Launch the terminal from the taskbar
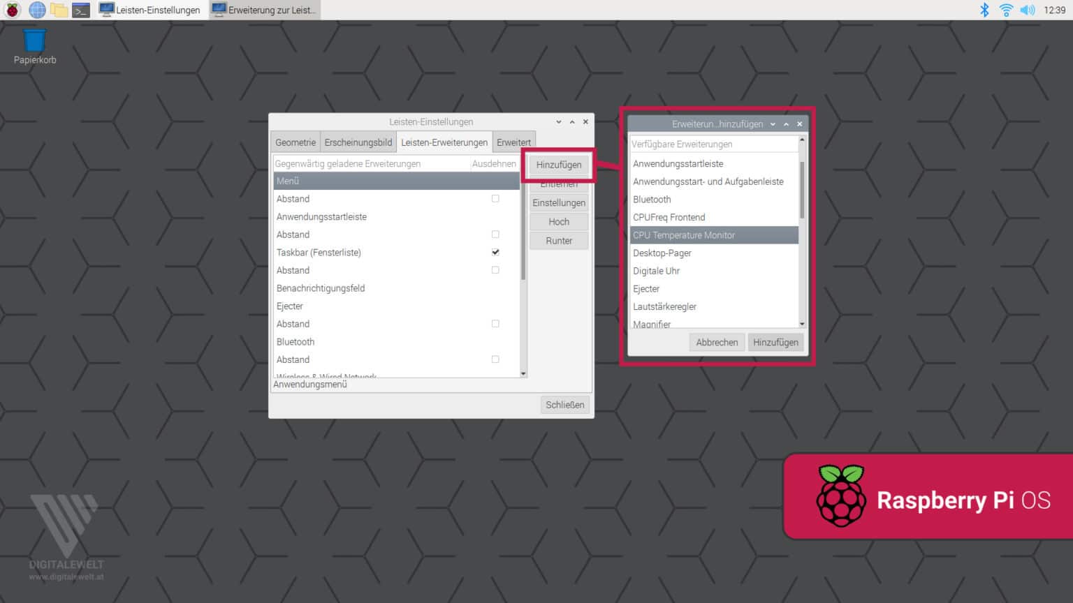 click(81, 10)
